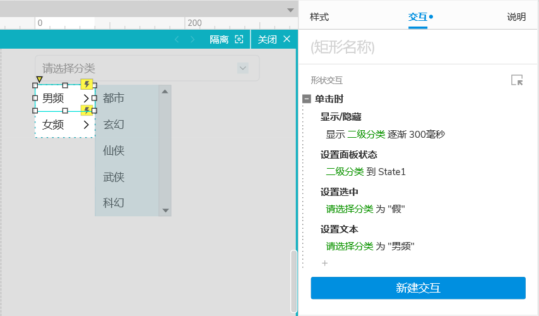Click the chevron next to 男频
This screenshot has width=539, height=316.
coord(86,99)
